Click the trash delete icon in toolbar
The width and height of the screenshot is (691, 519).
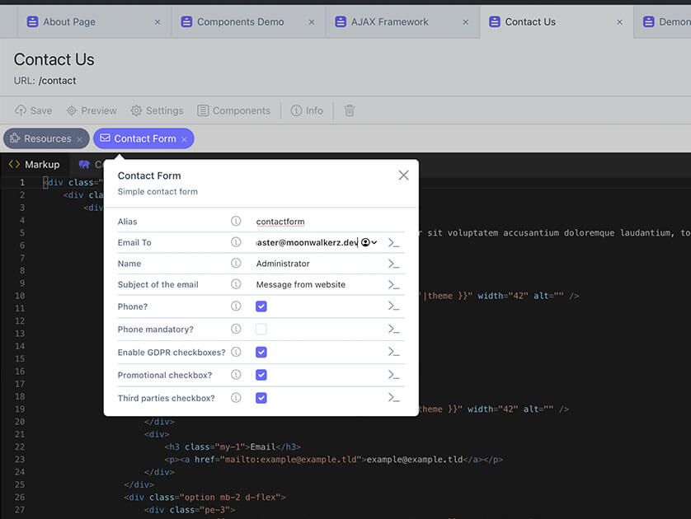[350, 110]
